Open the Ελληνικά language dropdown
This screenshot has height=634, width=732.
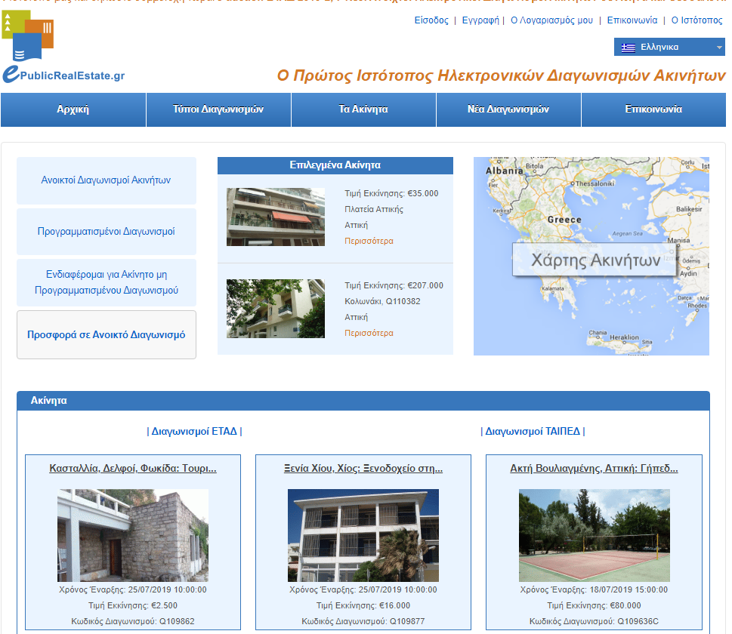point(669,47)
